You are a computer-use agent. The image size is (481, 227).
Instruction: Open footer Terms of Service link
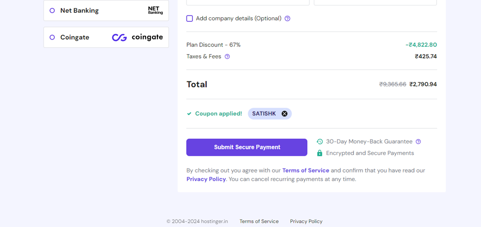tap(259, 221)
